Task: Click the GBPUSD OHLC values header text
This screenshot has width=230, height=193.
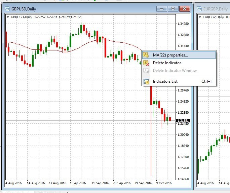Action: coord(58,17)
